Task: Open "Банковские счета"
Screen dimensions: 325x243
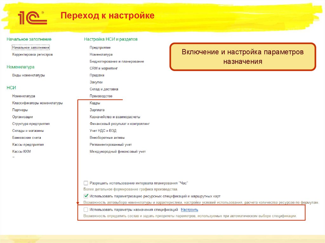Action: tap(27, 137)
